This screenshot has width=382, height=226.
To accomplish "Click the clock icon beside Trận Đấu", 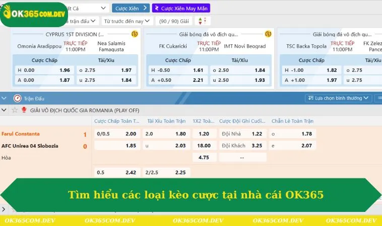I will click(x=17, y=98).
